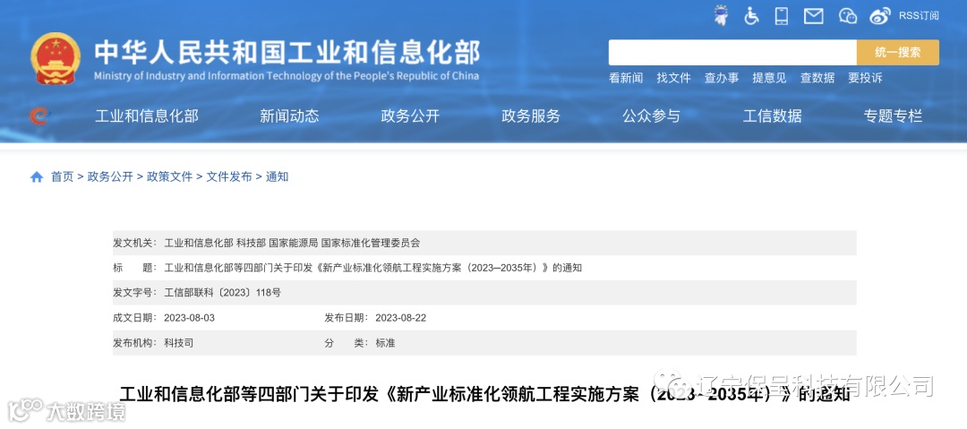Open the 公众参与 nav menu
The height and width of the screenshot is (429, 967).
coord(651,116)
